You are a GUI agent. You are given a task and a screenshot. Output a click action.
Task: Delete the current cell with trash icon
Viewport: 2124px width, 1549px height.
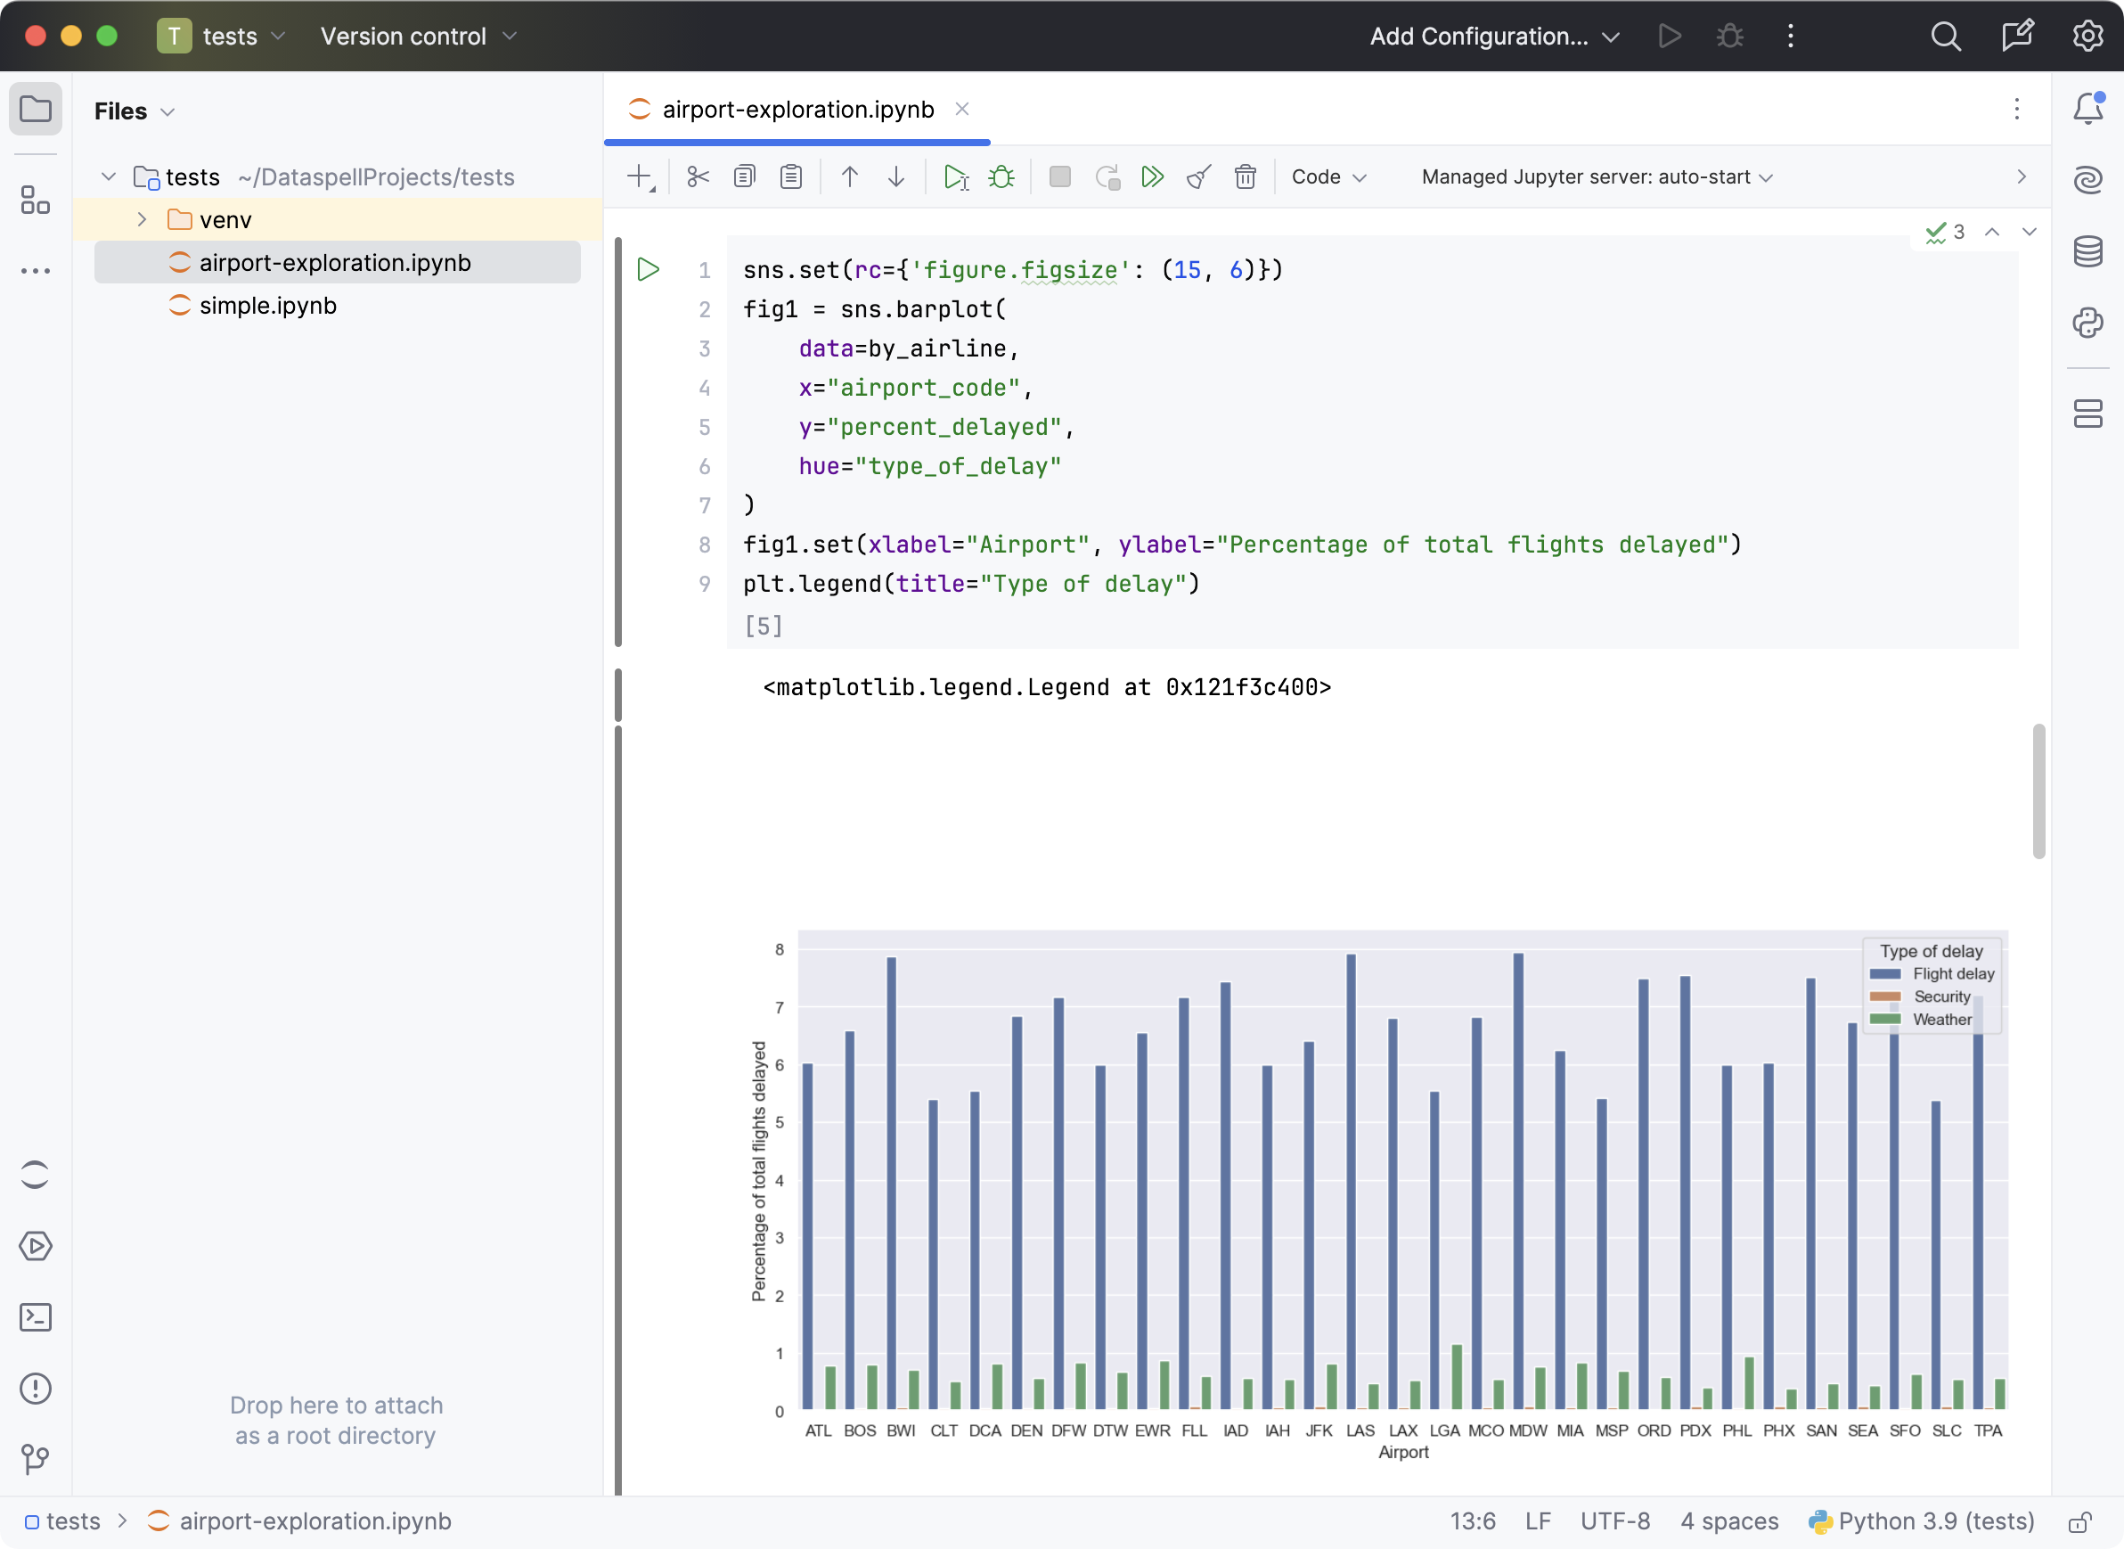[1245, 177]
